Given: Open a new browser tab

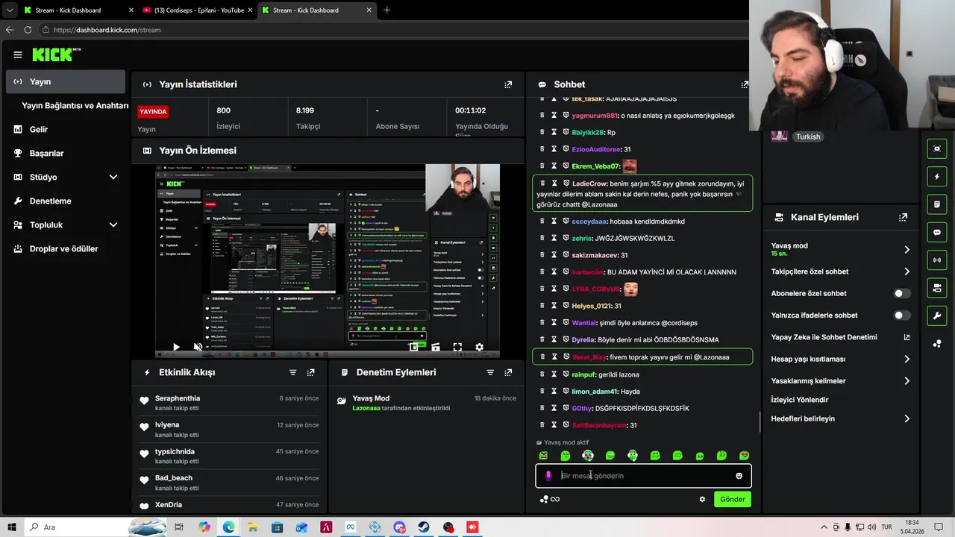Looking at the screenshot, I should pyautogui.click(x=386, y=10).
